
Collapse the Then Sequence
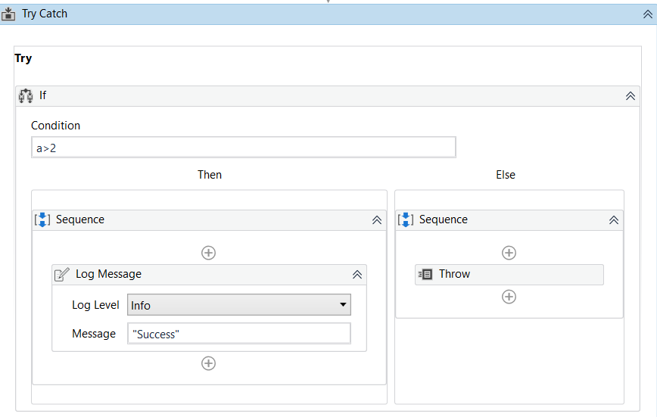click(x=376, y=220)
